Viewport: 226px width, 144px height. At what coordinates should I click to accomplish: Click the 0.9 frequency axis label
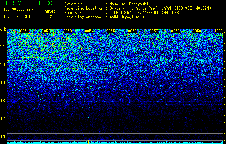point(3,83)
